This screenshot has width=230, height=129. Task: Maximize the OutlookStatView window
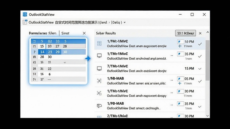192,15
